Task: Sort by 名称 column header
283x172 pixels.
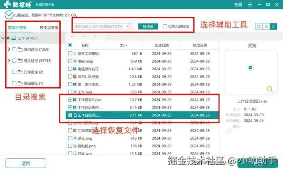Action: pos(85,45)
